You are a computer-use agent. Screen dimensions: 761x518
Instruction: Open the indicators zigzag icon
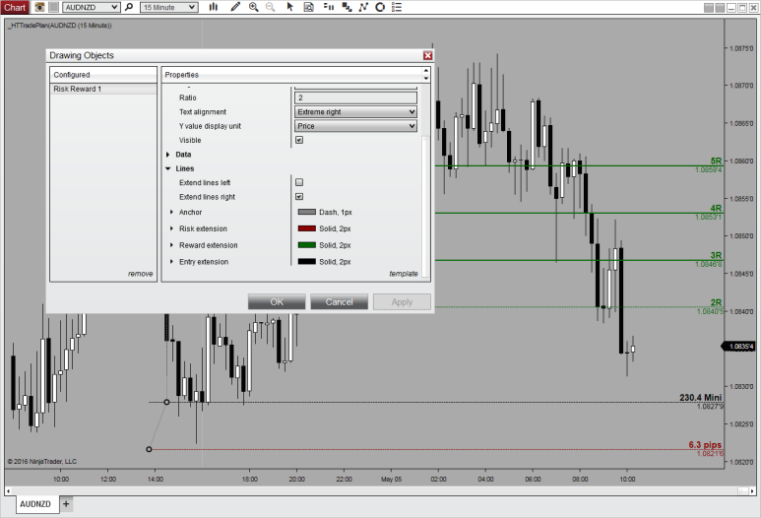point(363,7)
